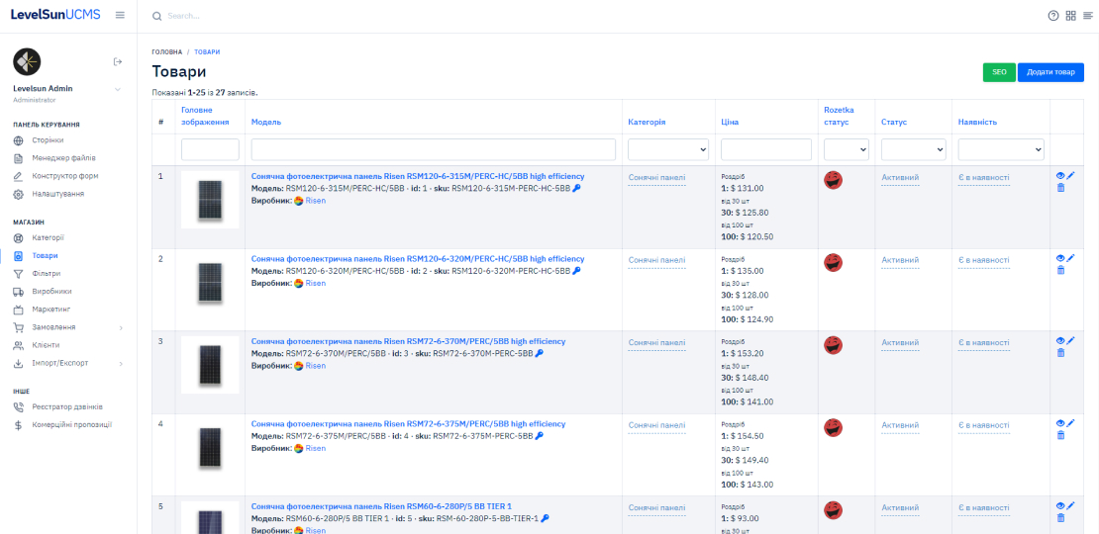Go to Менеджер файлів in sidebar

(63, 158)
